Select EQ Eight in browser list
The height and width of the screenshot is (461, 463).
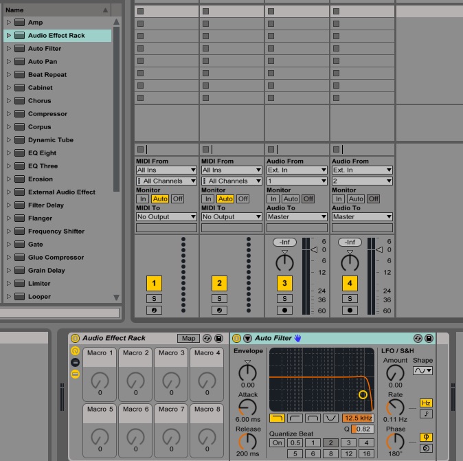click(x=42, y=153)
